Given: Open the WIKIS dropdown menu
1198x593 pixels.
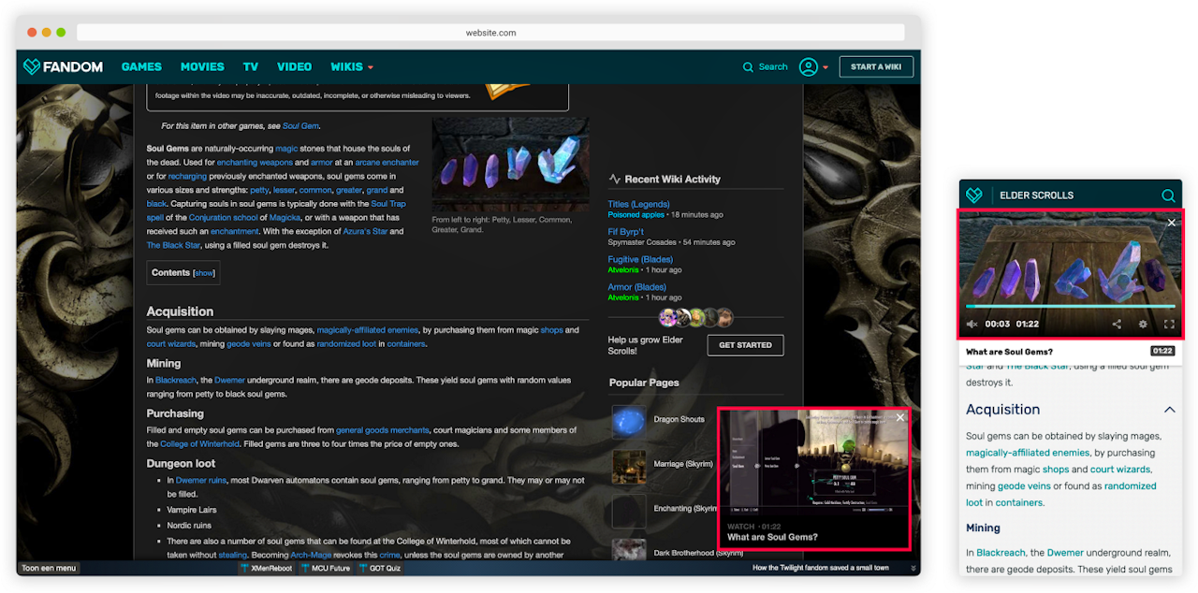Looking at the screenshot, I should tap(352, 67).
